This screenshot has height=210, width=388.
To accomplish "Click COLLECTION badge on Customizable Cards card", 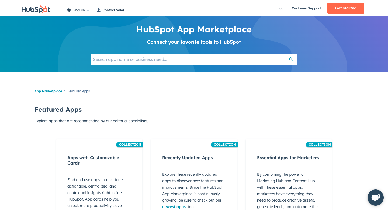I will [130, 145].
